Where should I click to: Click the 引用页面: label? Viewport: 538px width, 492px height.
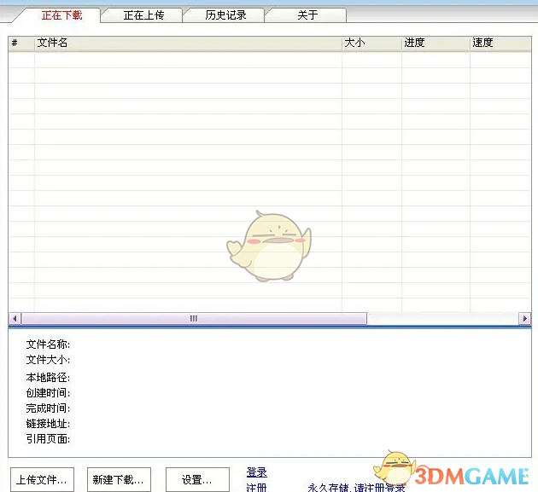[x=48, y=439]
